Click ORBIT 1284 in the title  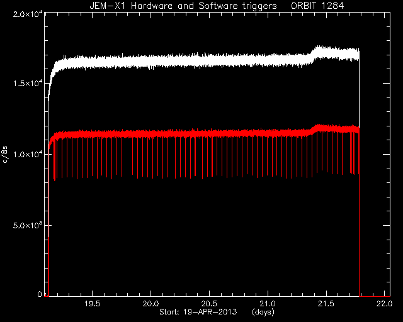point(317,6)
